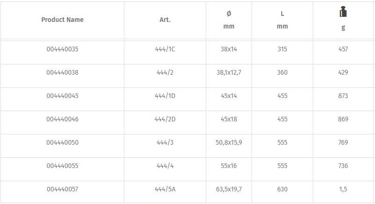The image size is (375, 204).
Task: Open product 004440035
Action: coord(62,49)
